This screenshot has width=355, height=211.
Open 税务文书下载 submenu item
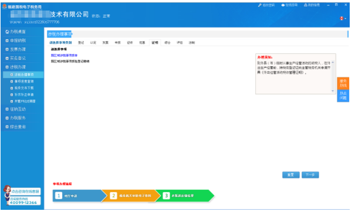(22, 88)
